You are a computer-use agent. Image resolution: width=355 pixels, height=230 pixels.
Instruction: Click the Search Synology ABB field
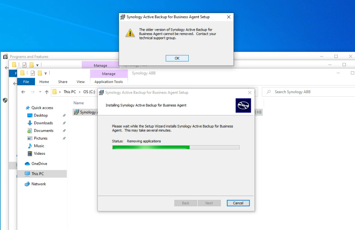point(308,92)
